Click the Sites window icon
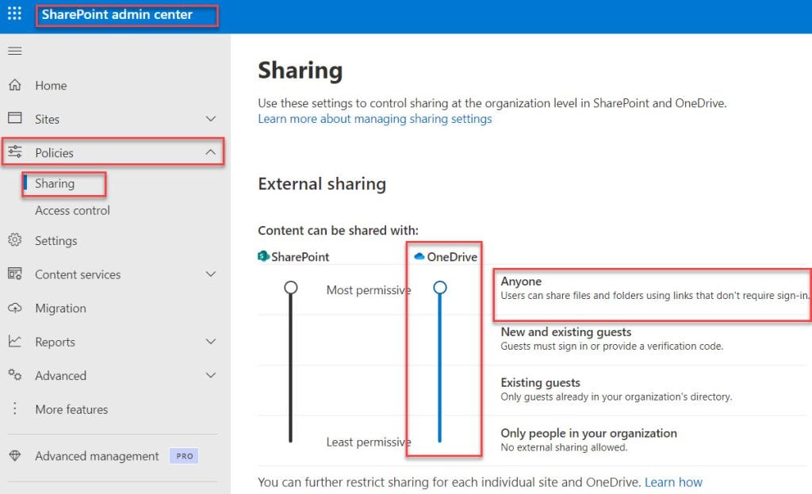This screenshot has height=494, width=812. (15, 118)
